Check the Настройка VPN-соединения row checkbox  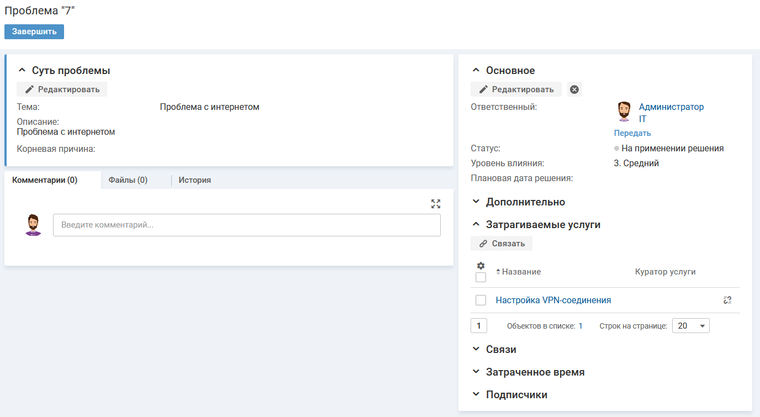coord(481,300)
